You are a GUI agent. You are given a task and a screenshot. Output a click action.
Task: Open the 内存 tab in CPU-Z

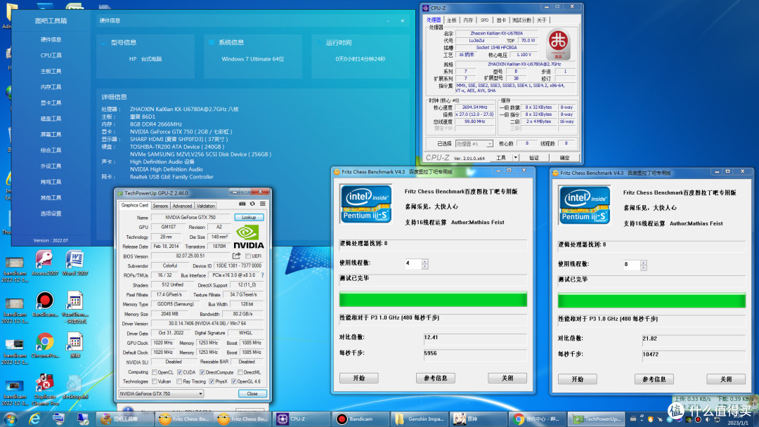click(468, 20)
